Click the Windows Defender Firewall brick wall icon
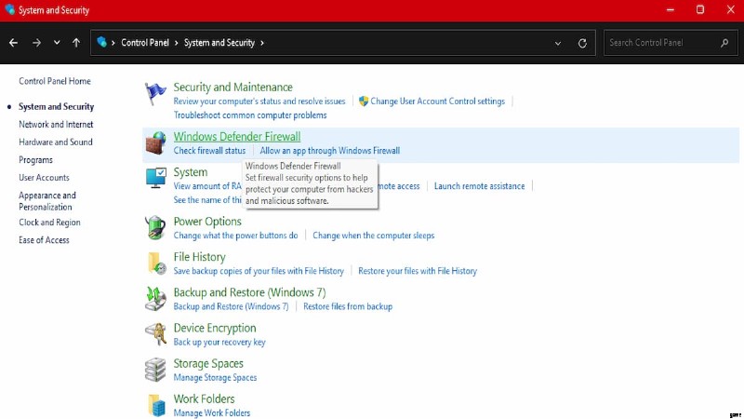The image size is (744, 419). click(x=155, y=143)
